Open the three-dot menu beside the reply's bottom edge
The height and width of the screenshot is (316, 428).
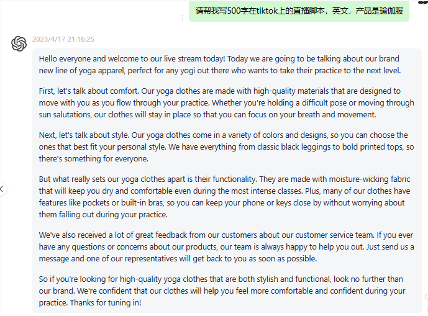tap(427, 308)
